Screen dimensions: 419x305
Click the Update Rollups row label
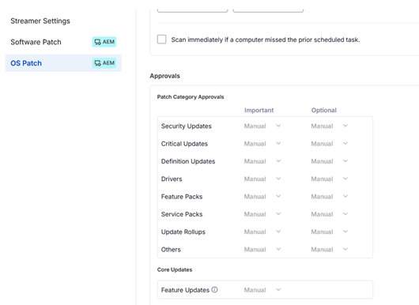coord(183,232)
